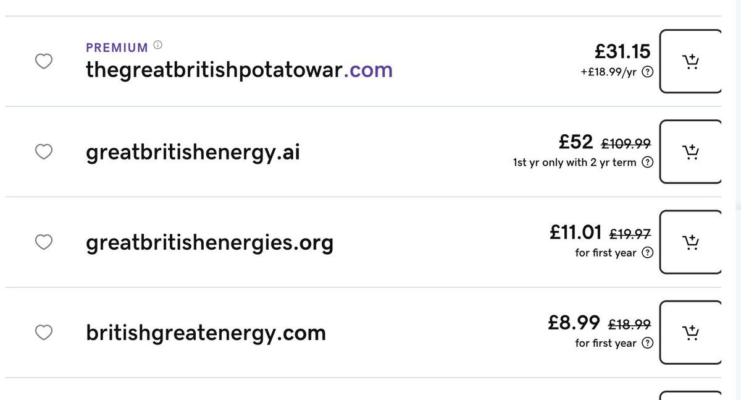Open thegreatbritishpotatowar.com domain name
The image size is (741, 400).
239,69
